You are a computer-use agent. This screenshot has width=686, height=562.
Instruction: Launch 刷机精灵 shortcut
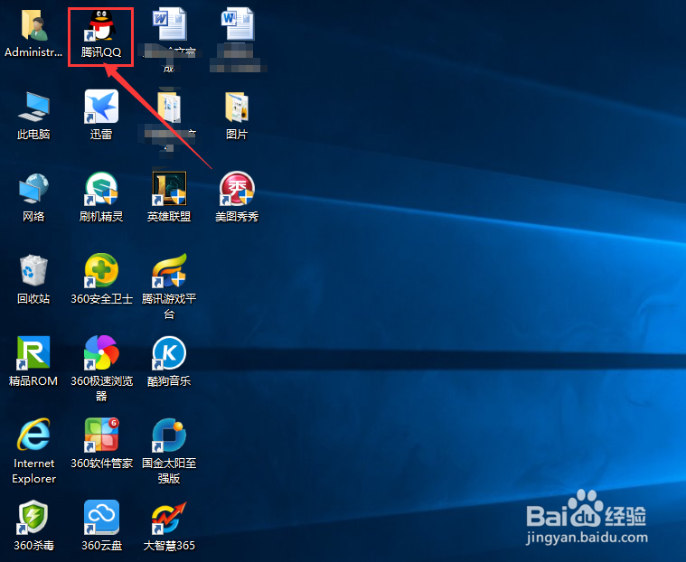click(x=101, y=189)
